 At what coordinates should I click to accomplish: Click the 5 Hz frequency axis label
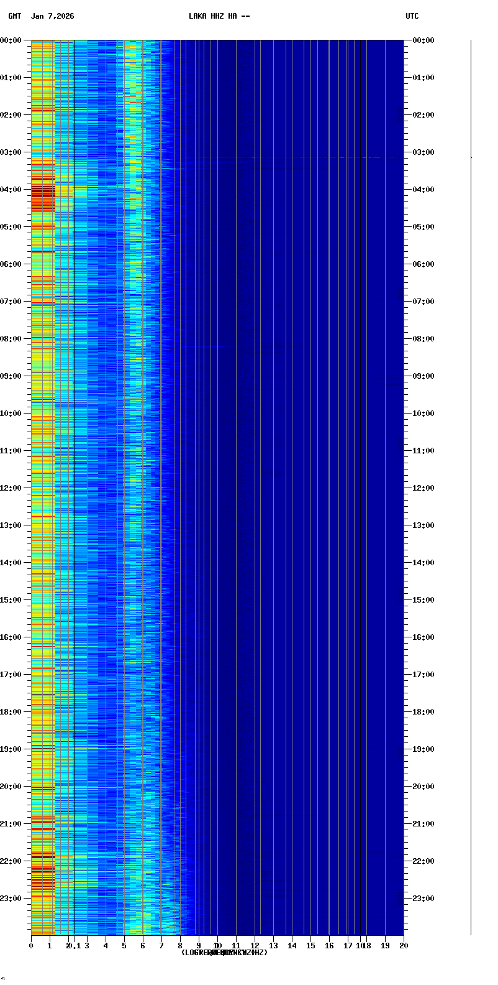124,946
